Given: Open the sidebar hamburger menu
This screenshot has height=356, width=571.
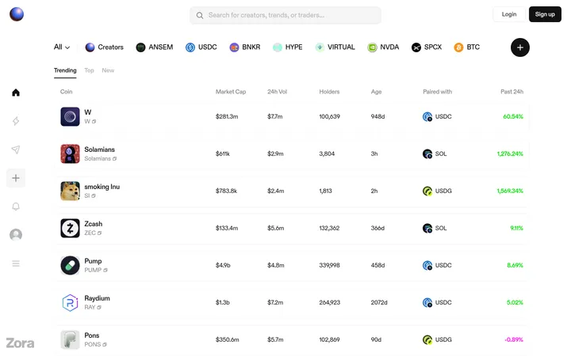Looking at the screenshot, I should 16,263.
